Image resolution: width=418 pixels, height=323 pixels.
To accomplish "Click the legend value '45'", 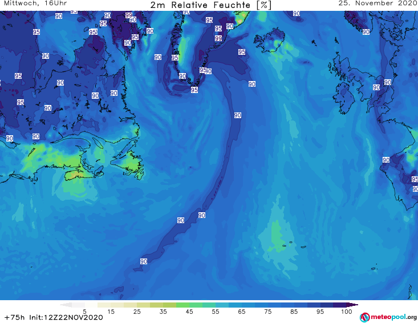I will (x=189, y=312).
